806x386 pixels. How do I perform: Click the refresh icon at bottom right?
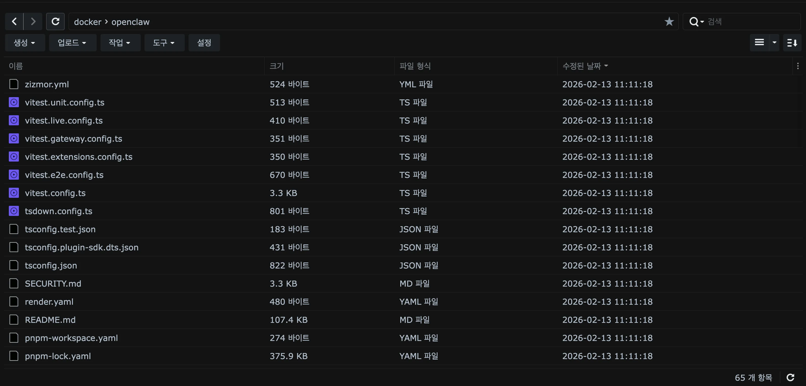pos(791,377)
